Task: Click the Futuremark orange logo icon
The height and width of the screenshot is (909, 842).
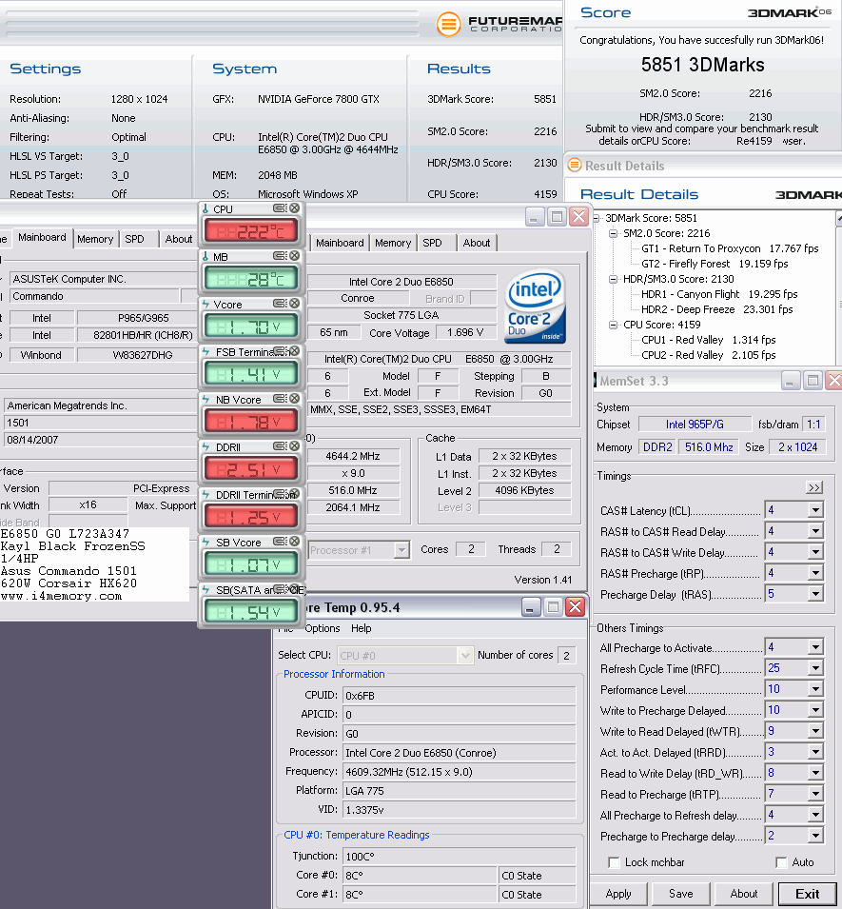Action: 448,24
